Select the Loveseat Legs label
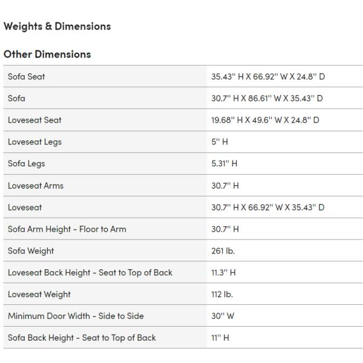 34,142
